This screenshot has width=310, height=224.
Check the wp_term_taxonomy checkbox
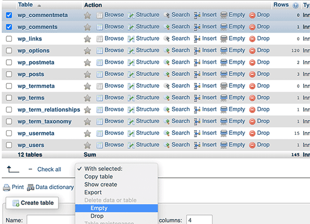click(9, 121)
